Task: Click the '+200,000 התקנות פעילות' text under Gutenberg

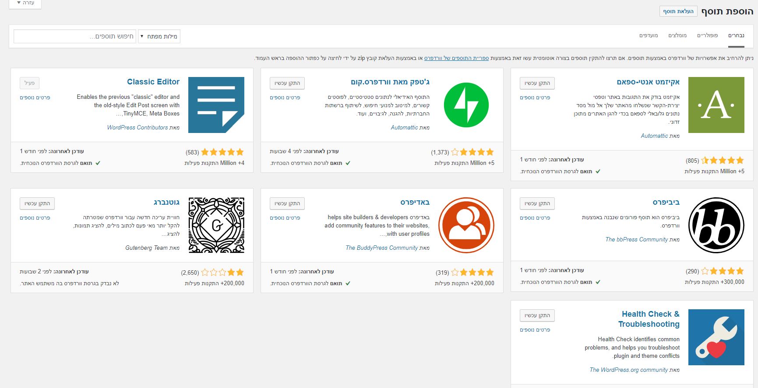Action: pos(215,283)
